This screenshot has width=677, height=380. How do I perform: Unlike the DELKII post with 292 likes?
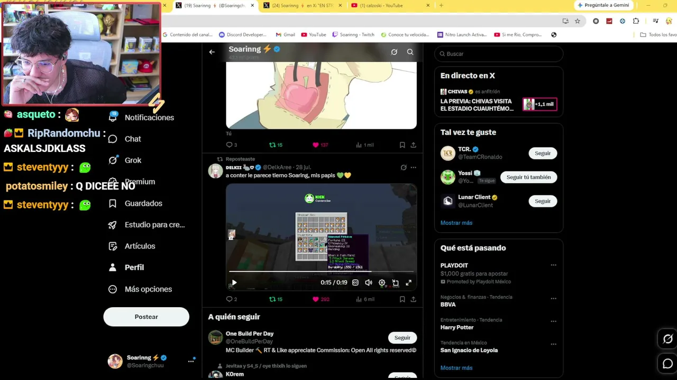click(x=321, y=299)
